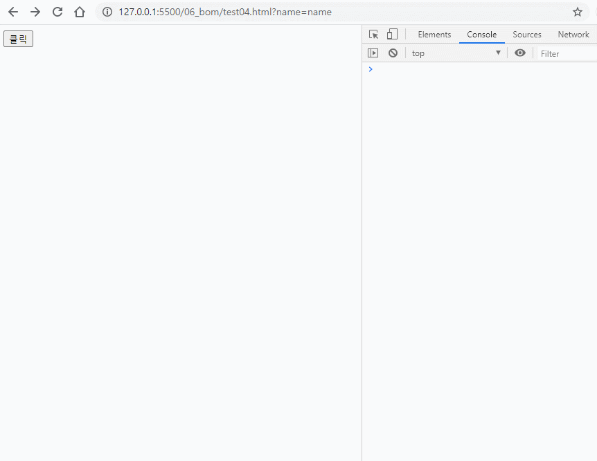Reload the current page
The height and width of the screenshot is (461, 597).
(57, 12)
